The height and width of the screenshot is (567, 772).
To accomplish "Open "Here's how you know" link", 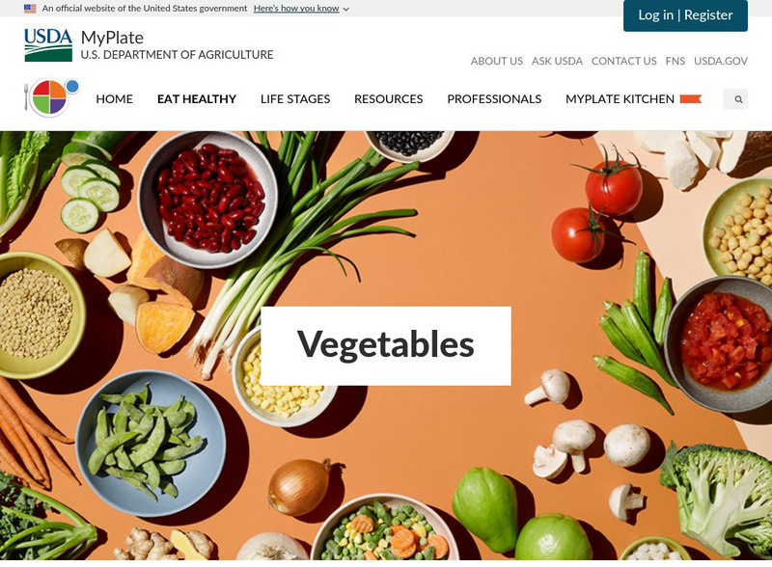I will point(296,9).
